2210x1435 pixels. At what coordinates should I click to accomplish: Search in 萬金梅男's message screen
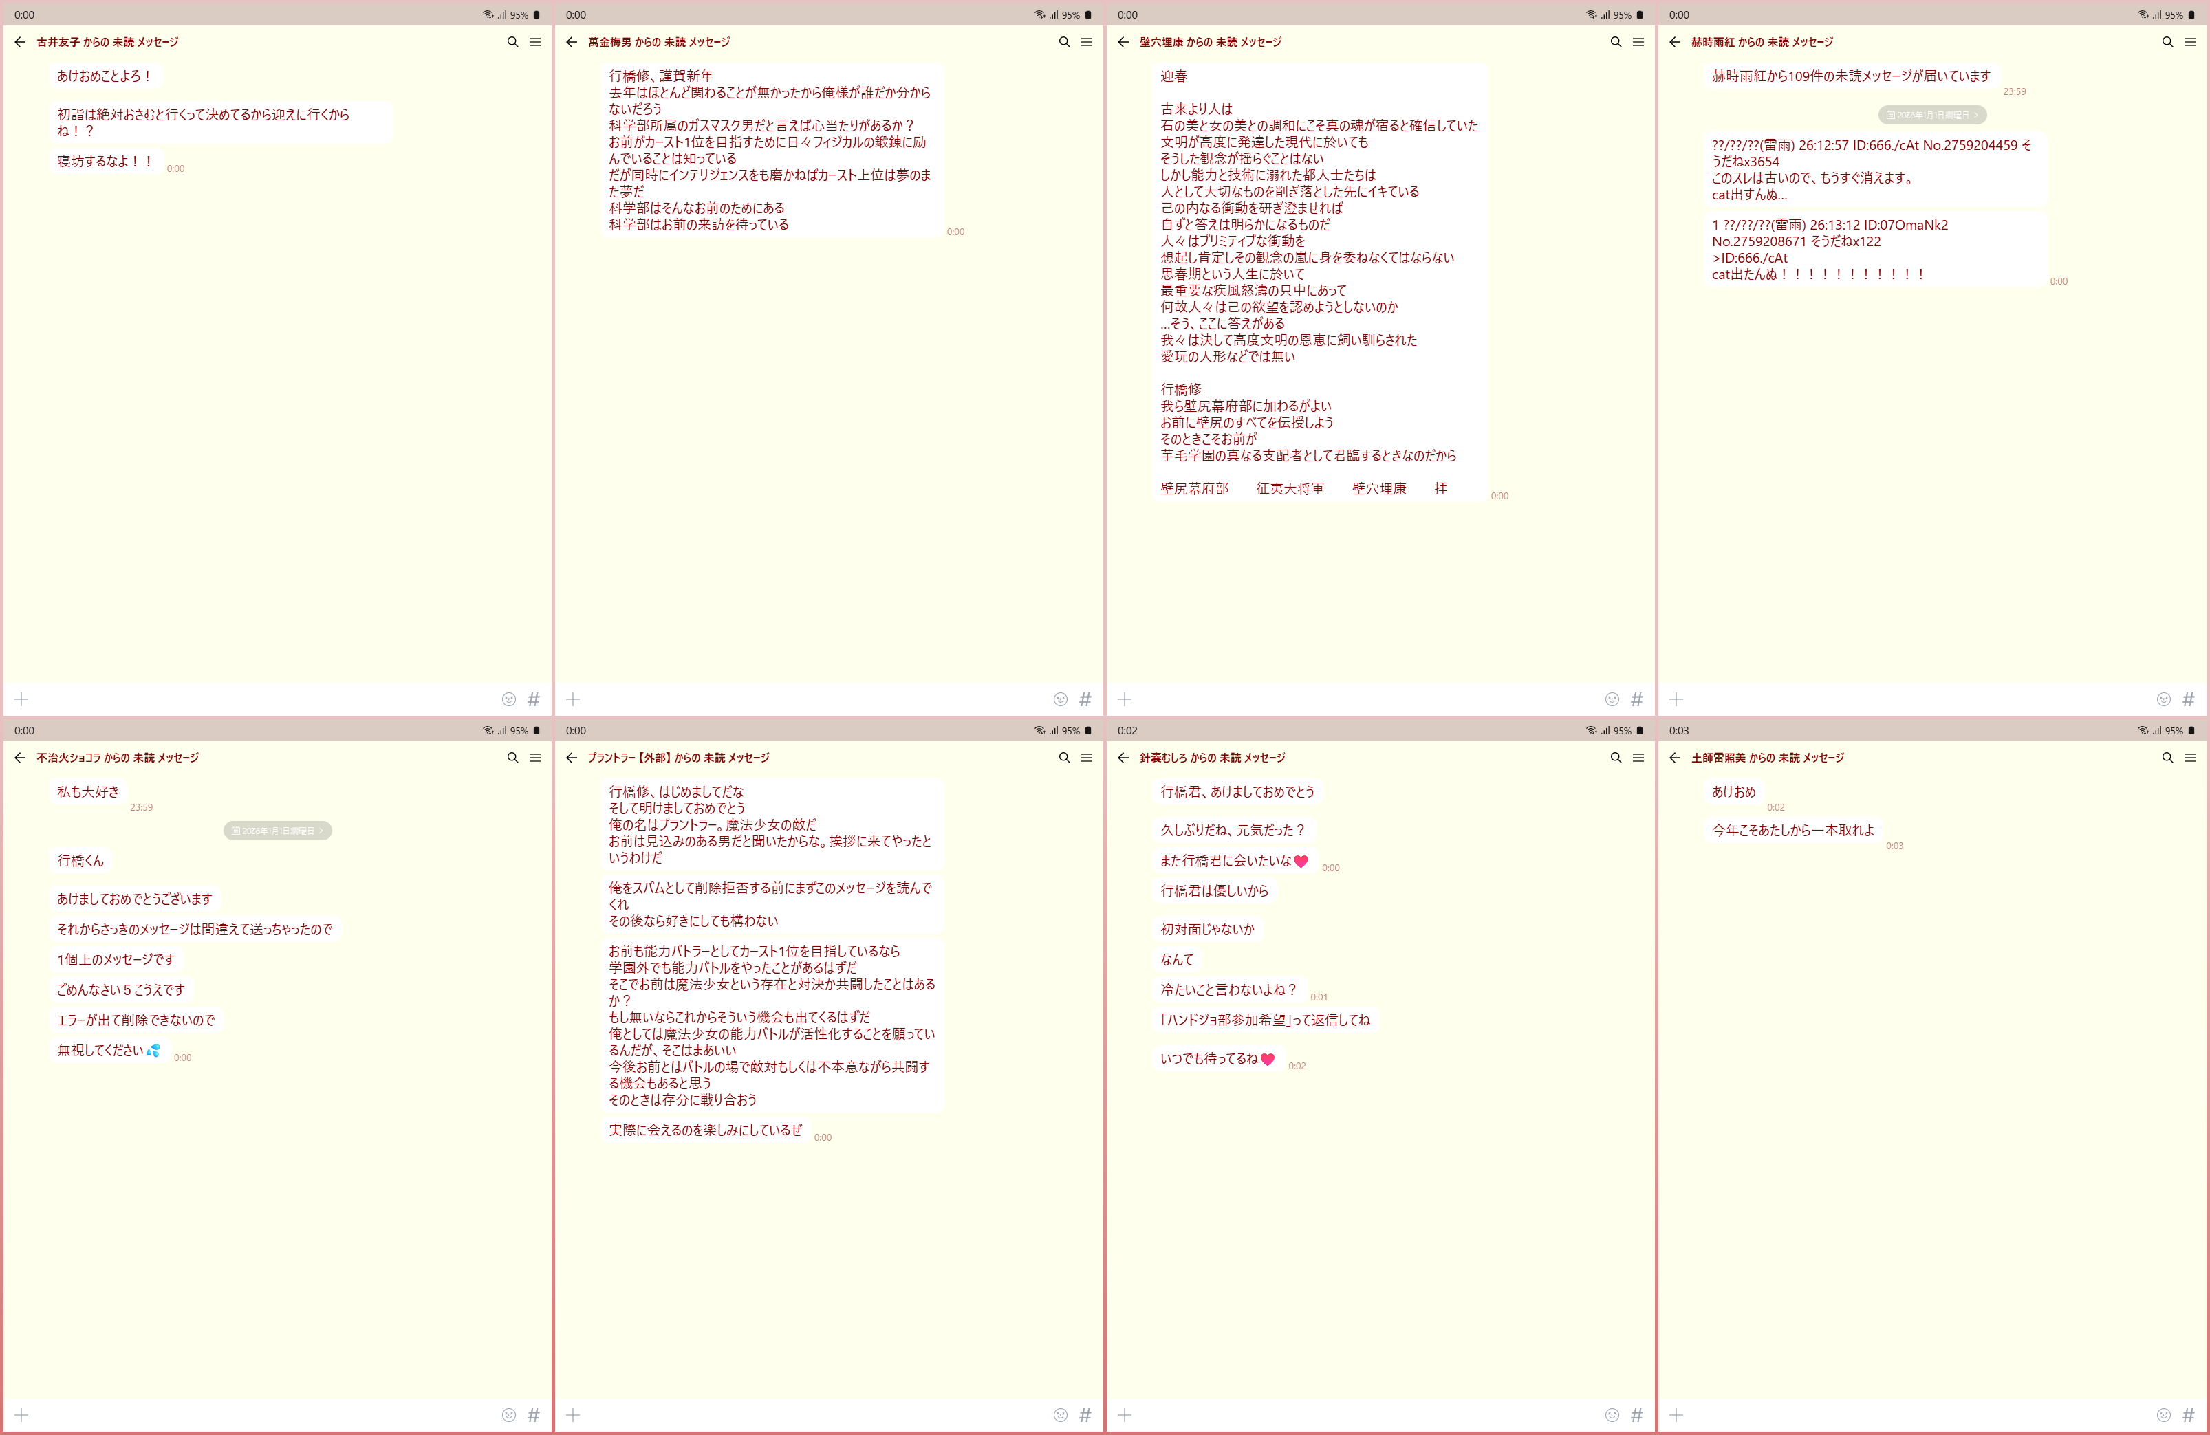tap(1064, 42)
